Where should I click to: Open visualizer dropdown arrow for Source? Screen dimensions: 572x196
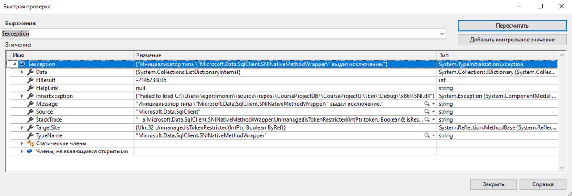[433, 112]
